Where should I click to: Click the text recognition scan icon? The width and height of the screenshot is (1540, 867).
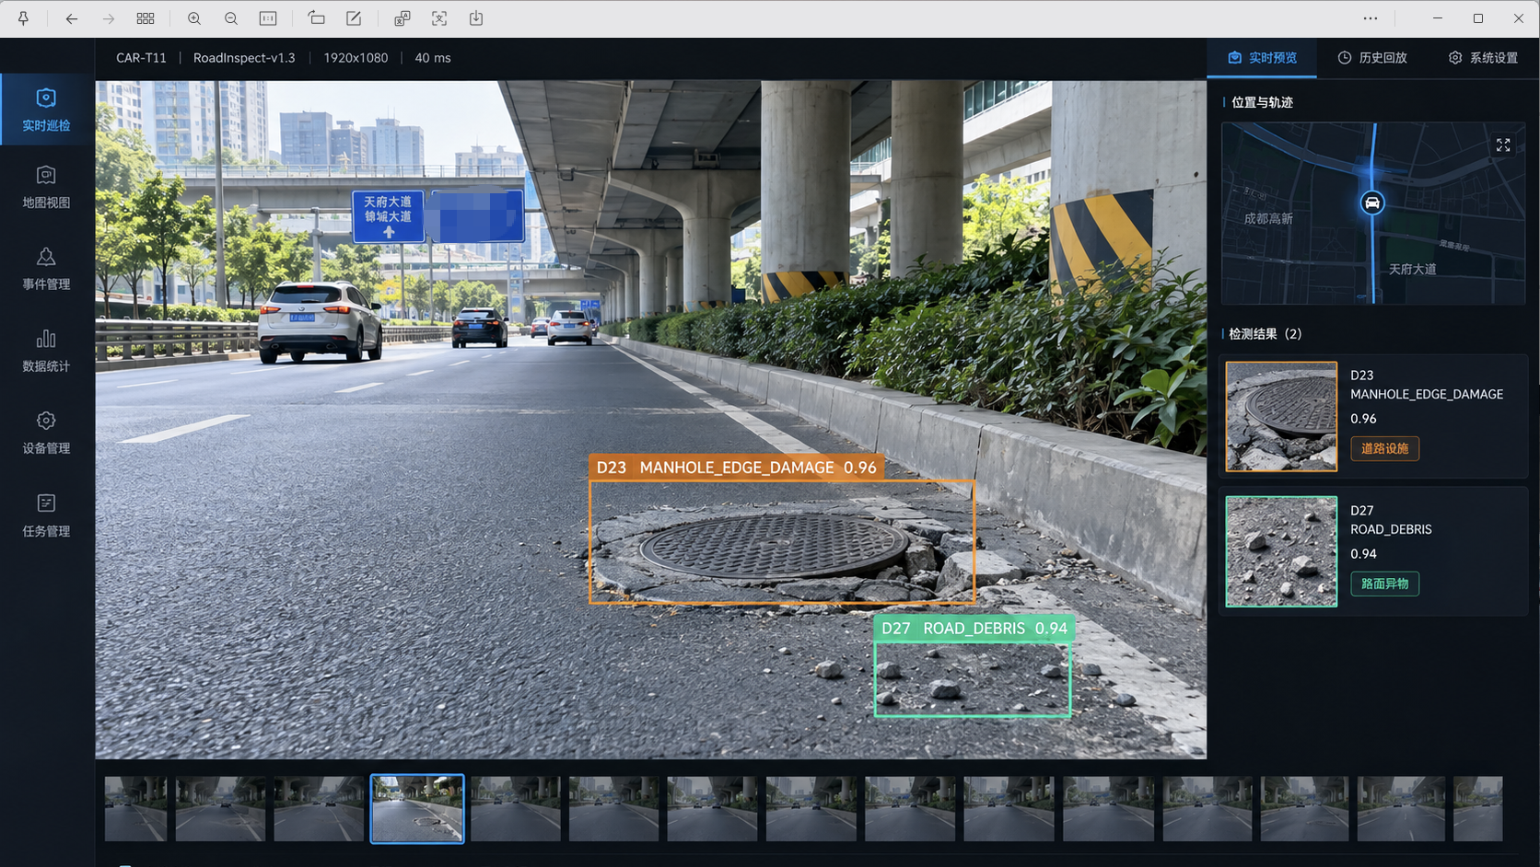439,18
